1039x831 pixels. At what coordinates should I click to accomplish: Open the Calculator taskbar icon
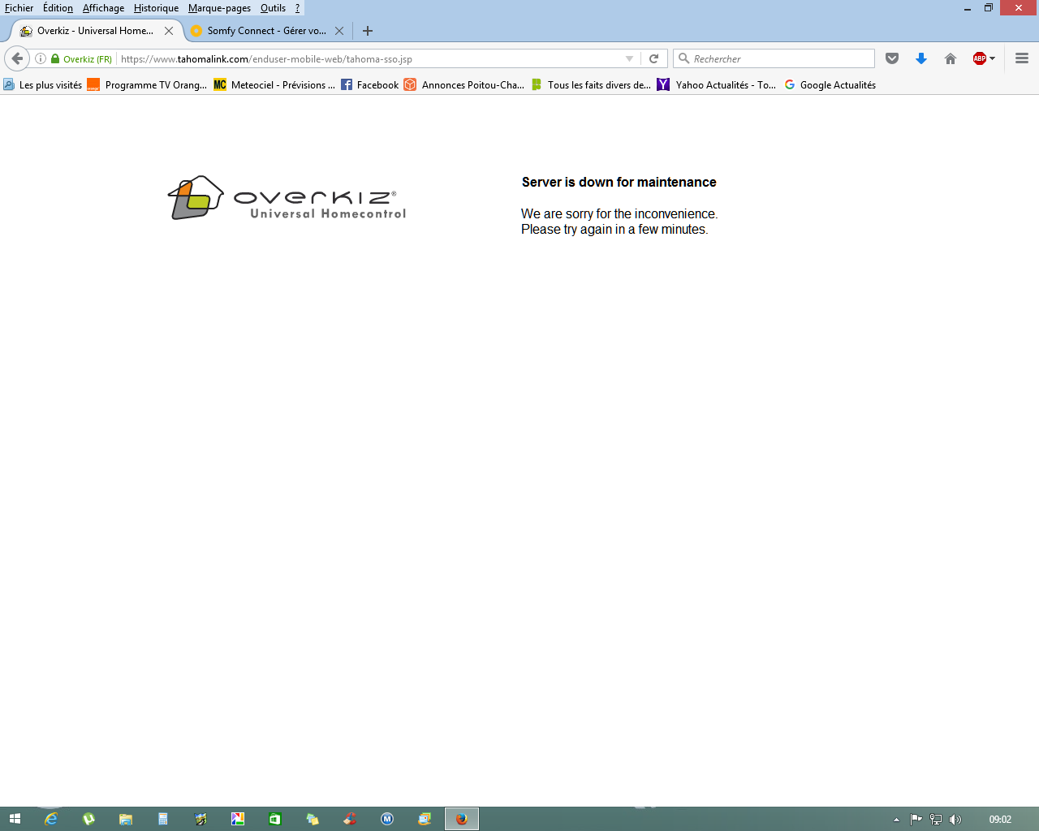tap(163, 819)
